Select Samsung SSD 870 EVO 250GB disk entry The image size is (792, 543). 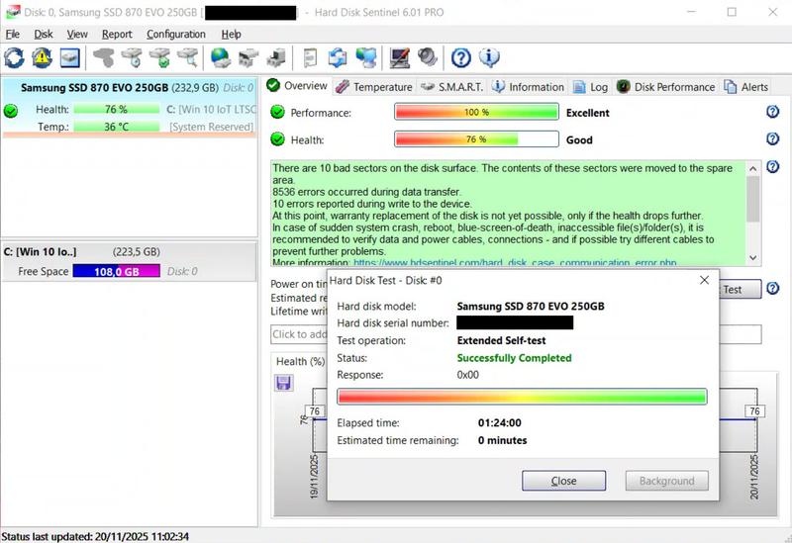tap(130, 107)
